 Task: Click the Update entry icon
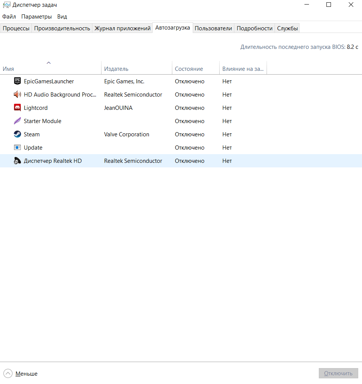[17, 147]
